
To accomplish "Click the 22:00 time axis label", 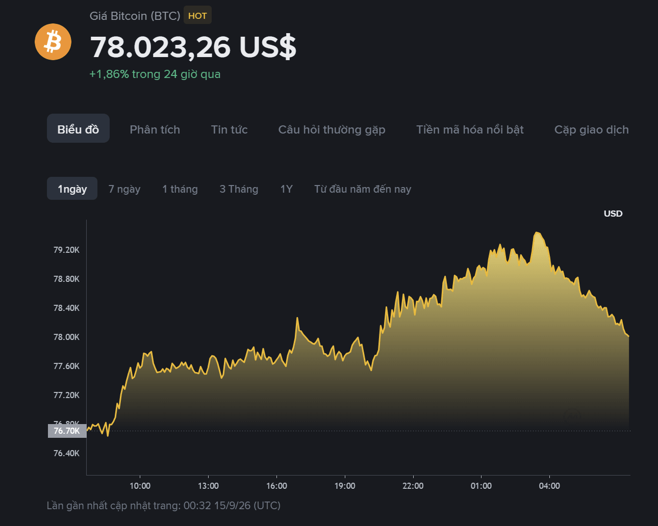I will pos(413,486).
